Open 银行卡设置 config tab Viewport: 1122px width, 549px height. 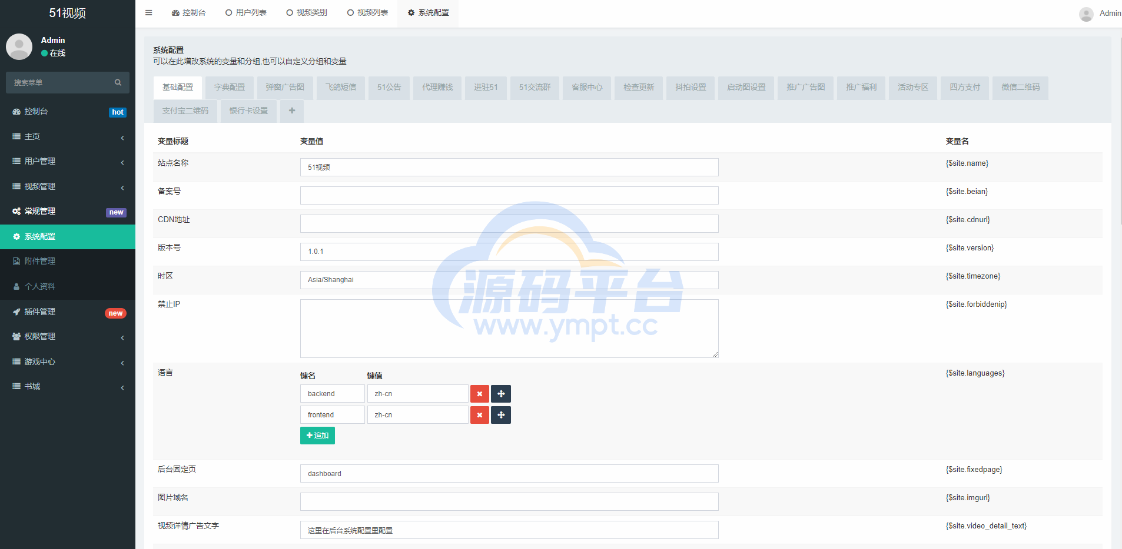248,111
